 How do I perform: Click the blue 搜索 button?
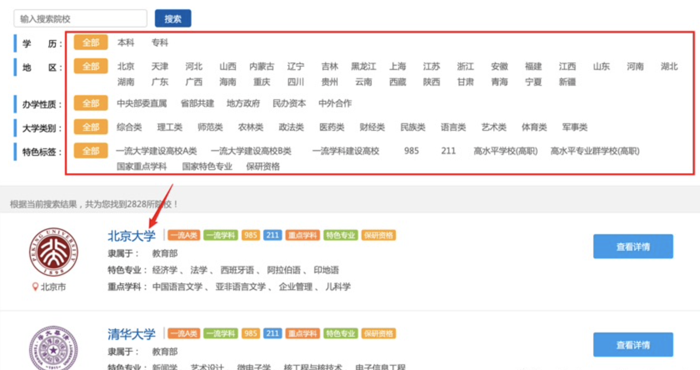(173, 19)
